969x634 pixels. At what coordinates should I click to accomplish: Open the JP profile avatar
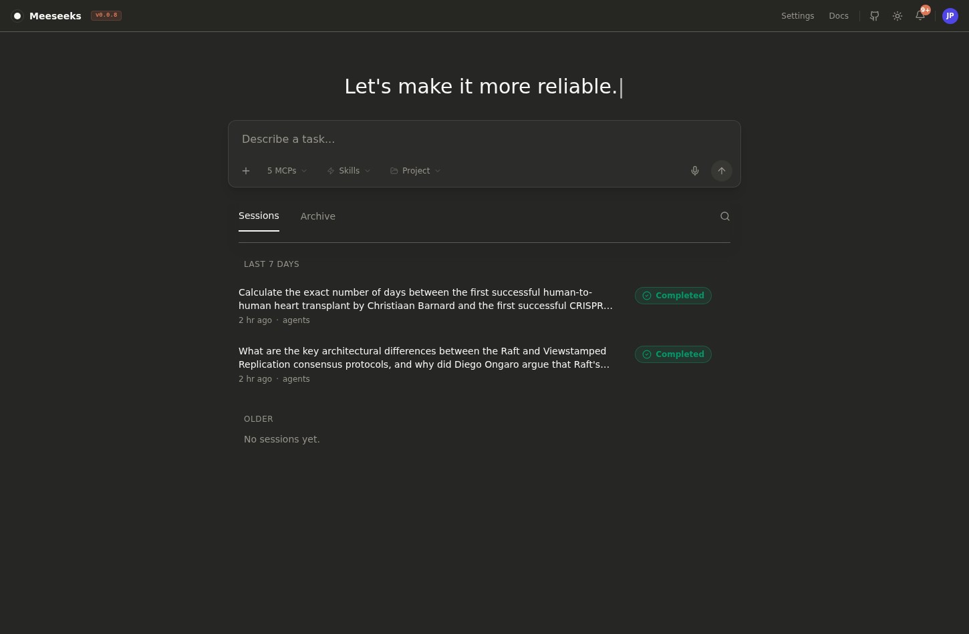point(950,16)
